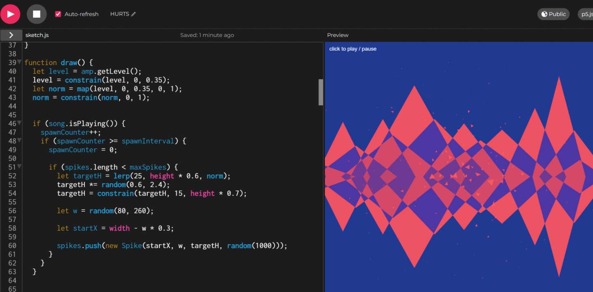Viewport: 593px width, 292px height.
Task: Stop the sketch with the stop icon
Action: 36,14
